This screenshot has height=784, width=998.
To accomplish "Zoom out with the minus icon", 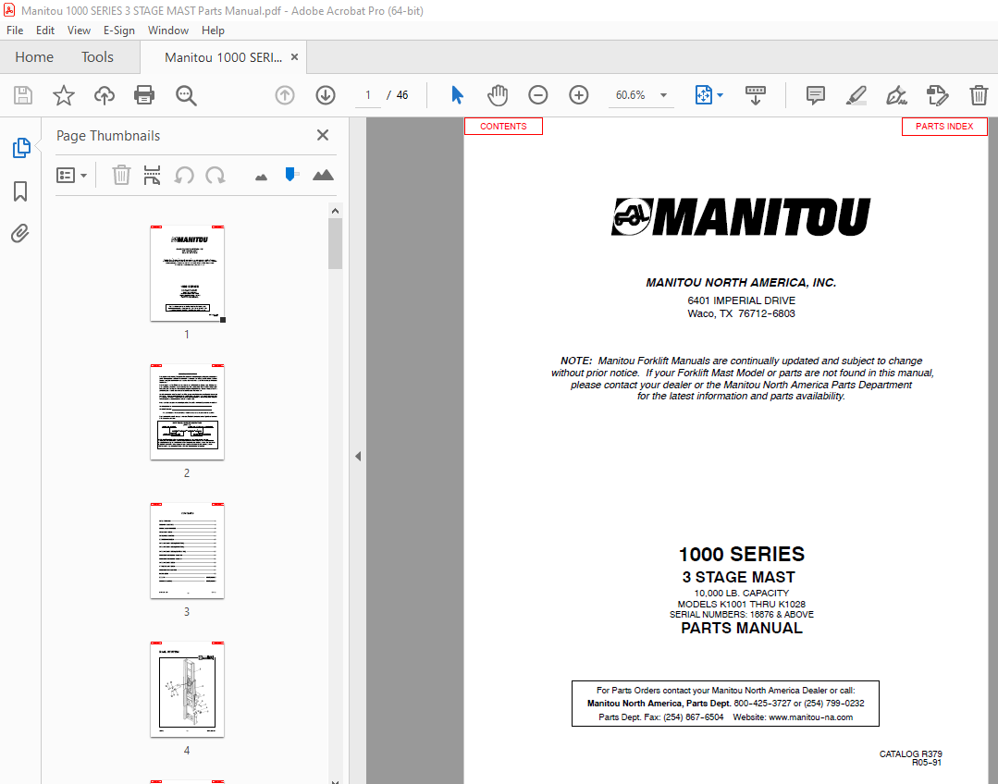I will 537,95.
